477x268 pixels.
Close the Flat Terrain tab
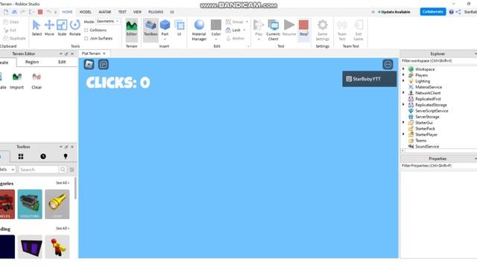coord(104,54)
